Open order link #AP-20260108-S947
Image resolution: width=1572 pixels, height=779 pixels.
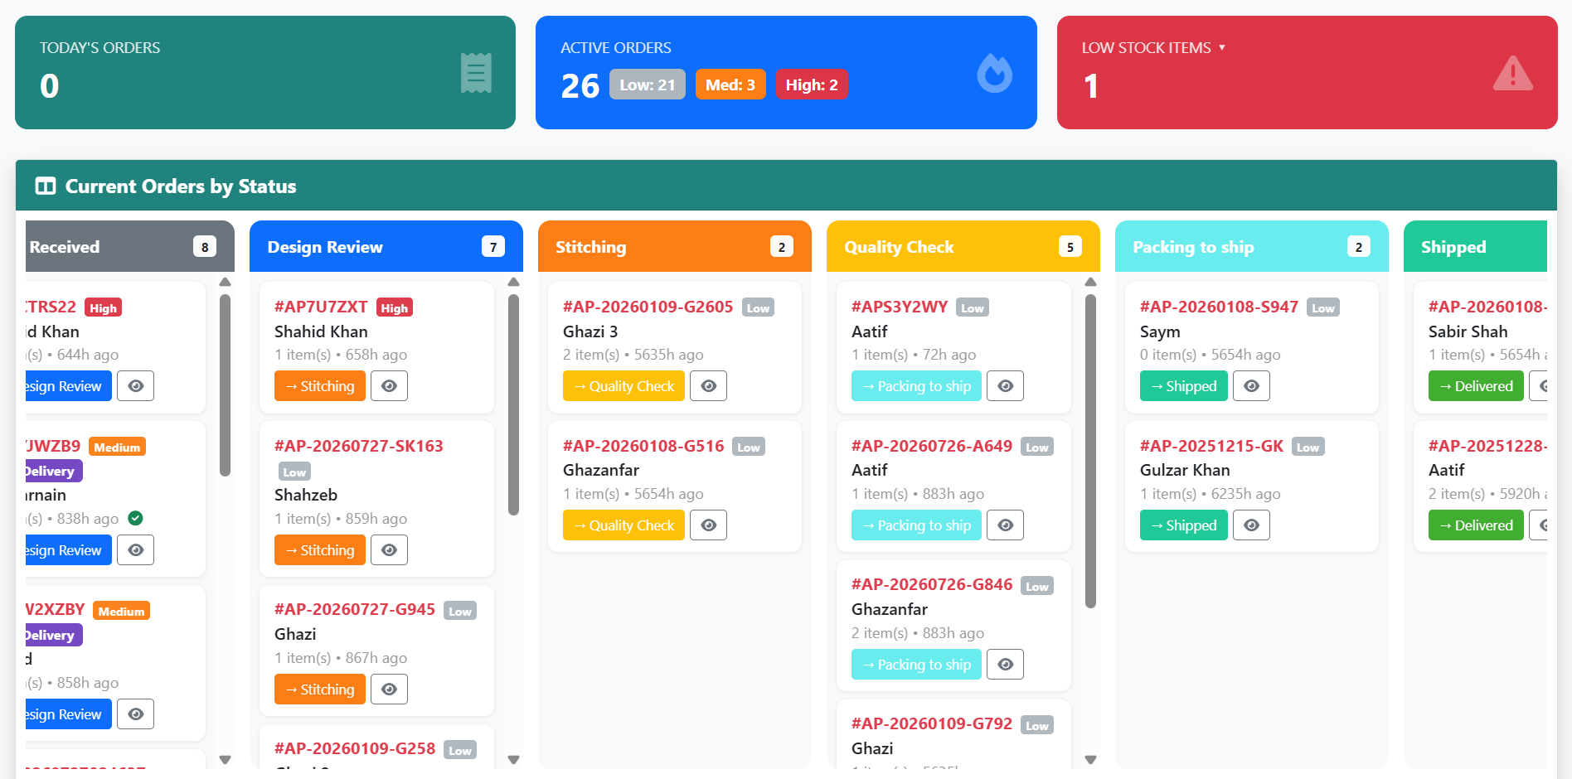point(1219,307)
